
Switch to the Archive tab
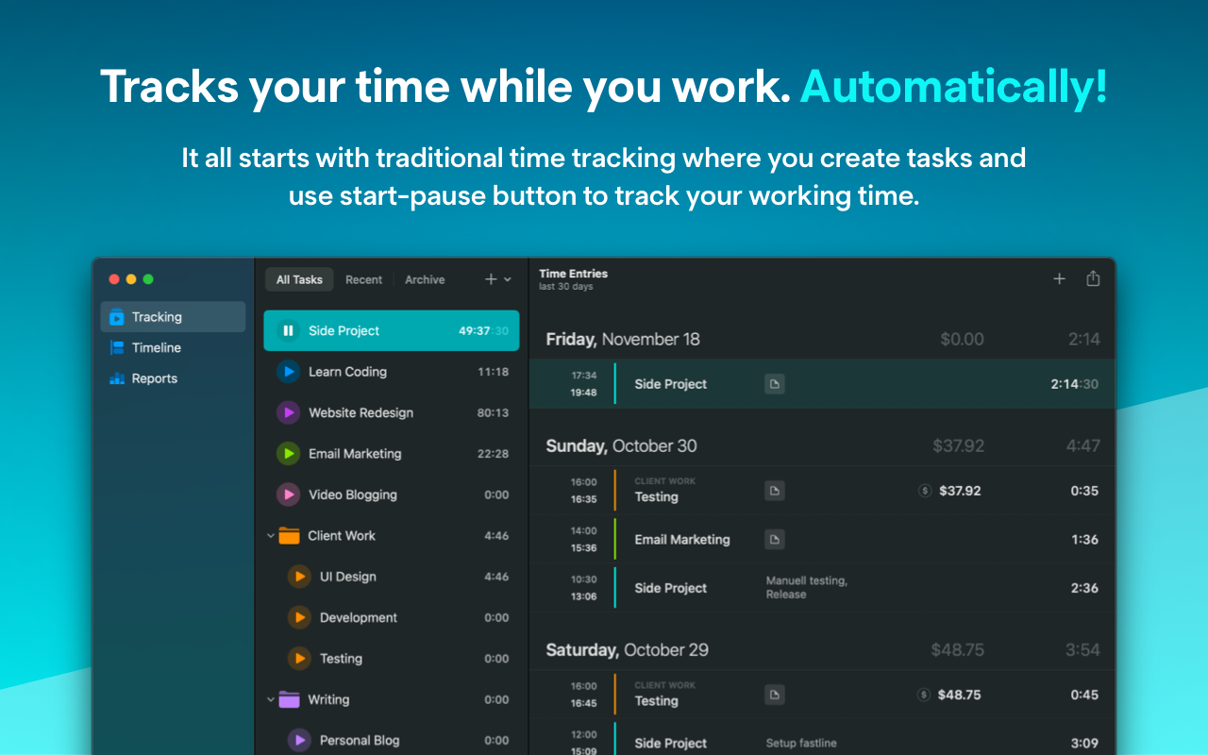(x=425, y=279)
